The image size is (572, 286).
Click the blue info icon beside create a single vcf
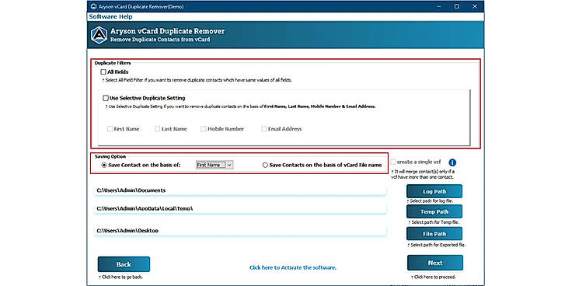click(x=452, y=162)
